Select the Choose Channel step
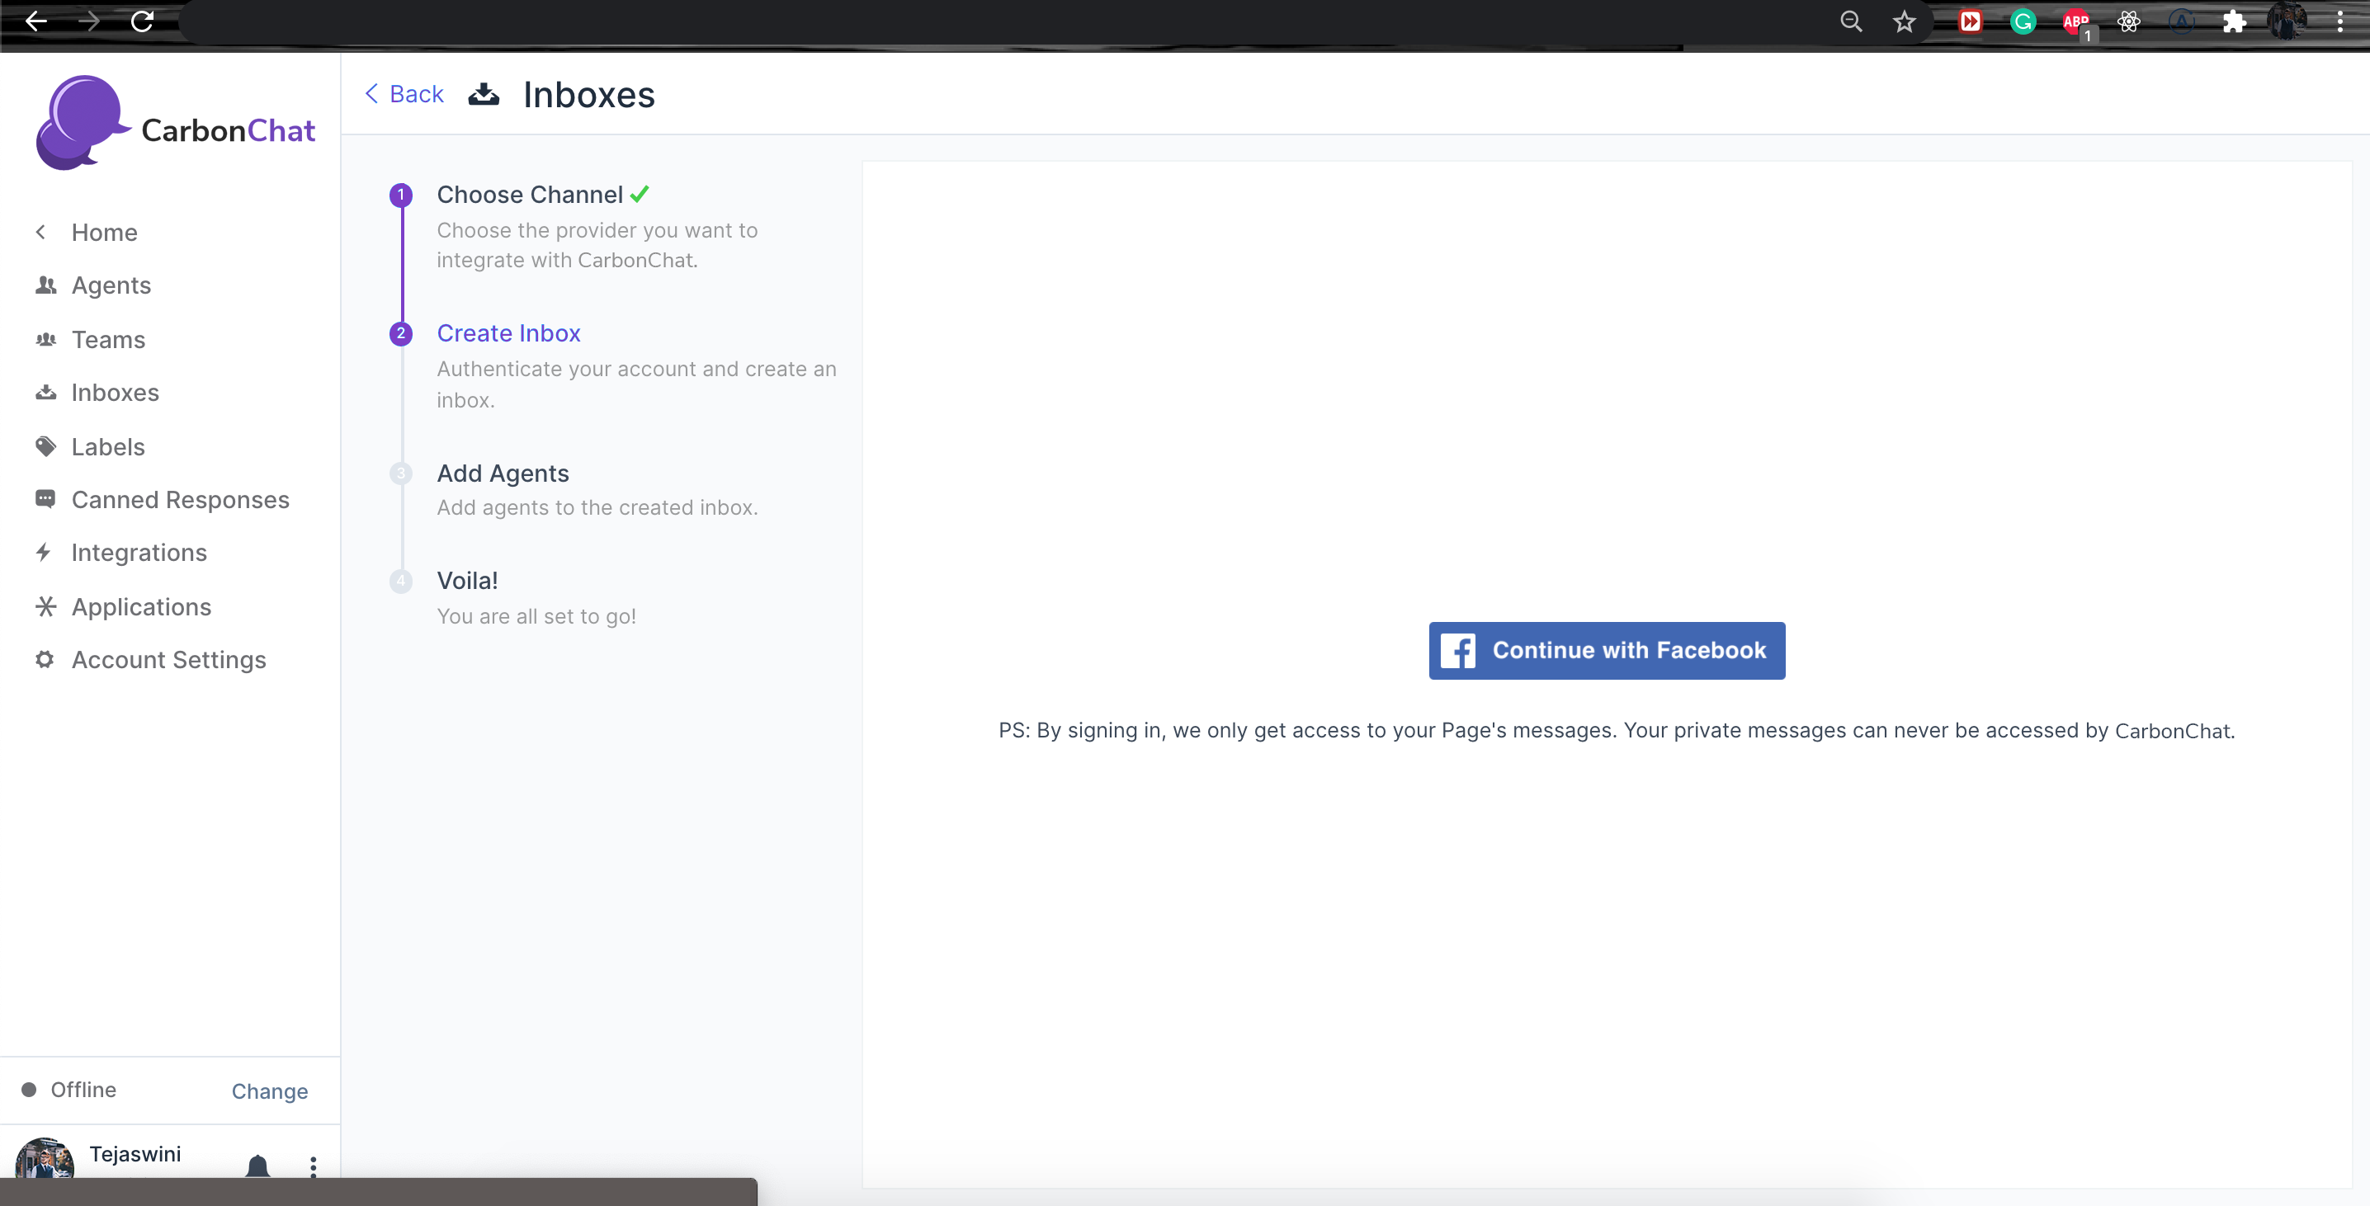This screenshot has height=1206, width=2370. click(529, 195)
